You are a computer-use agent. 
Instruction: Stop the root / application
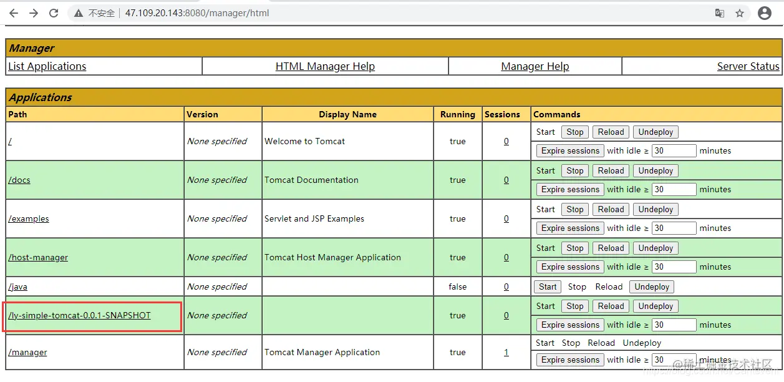575,132
